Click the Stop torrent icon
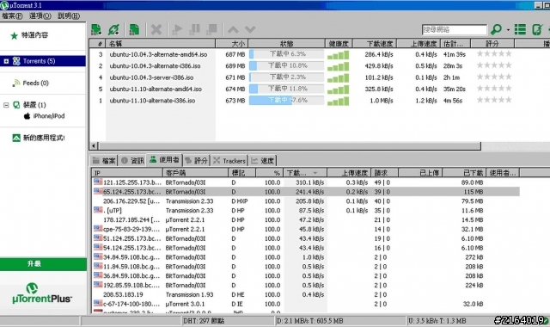The height and width of the screenshot is (327, 550). pyautogui.click(x=211, y=29)
